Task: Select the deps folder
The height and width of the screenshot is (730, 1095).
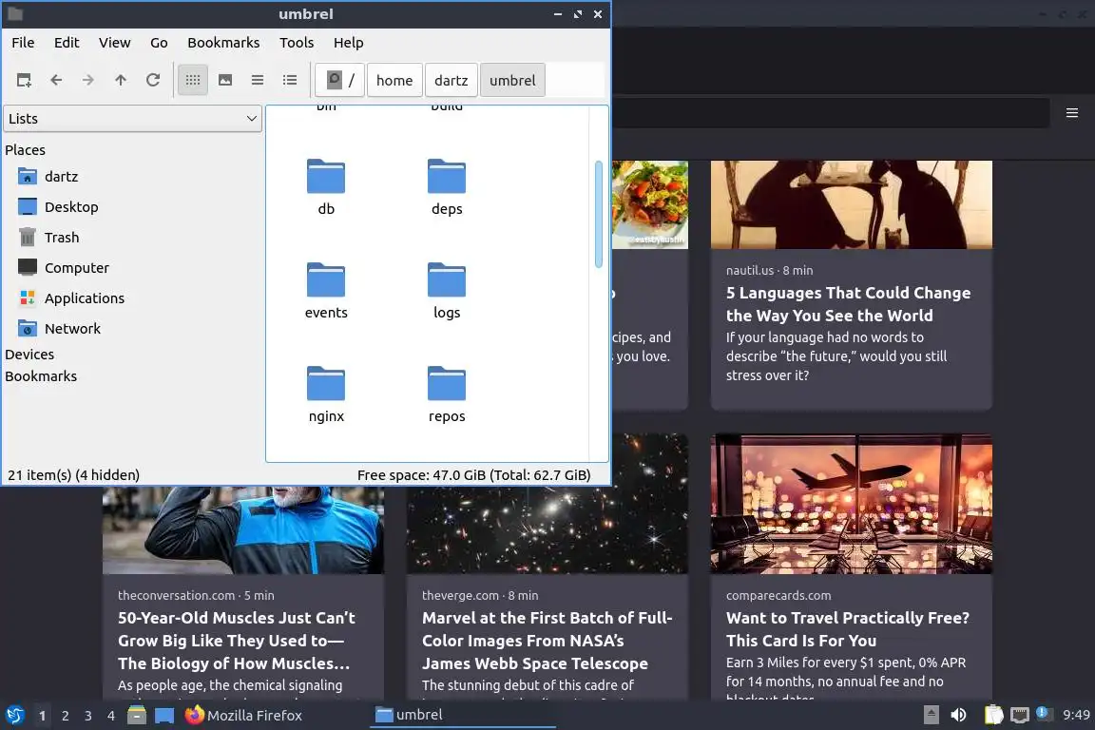Action: point(447,187)
